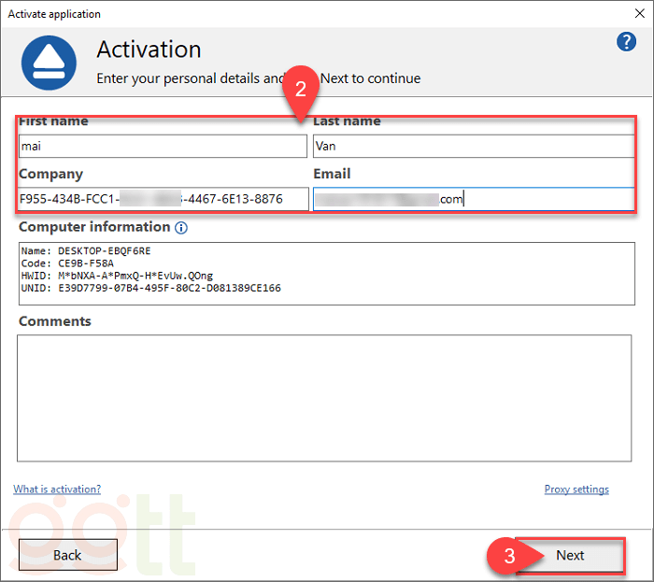Screen dimensions: 654x582
Task: Select the Company text box
Action: tap(163, 198)
